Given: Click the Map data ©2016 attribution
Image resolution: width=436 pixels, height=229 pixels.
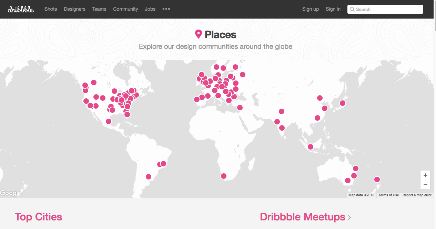Looking at the screenshot, I should click(x=361, y=195).
